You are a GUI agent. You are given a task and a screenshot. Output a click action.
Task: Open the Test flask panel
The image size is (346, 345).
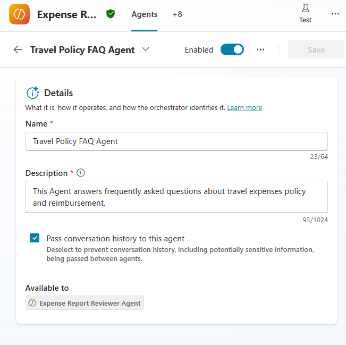(x=305, y=14)
